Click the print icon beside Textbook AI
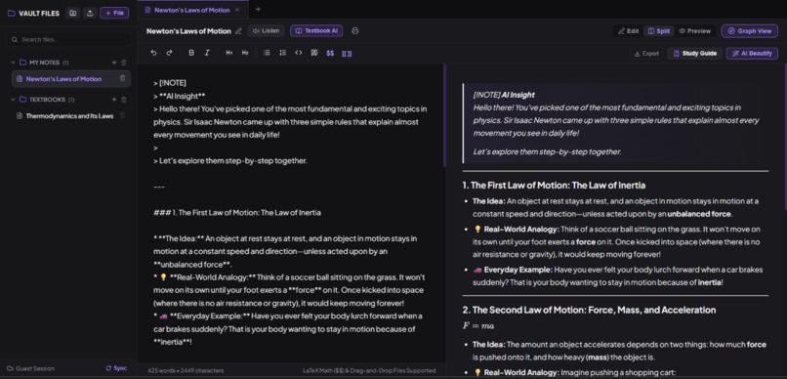Image resolution: width=787 pixels, height=379 pixels. [x=355, y=31]
